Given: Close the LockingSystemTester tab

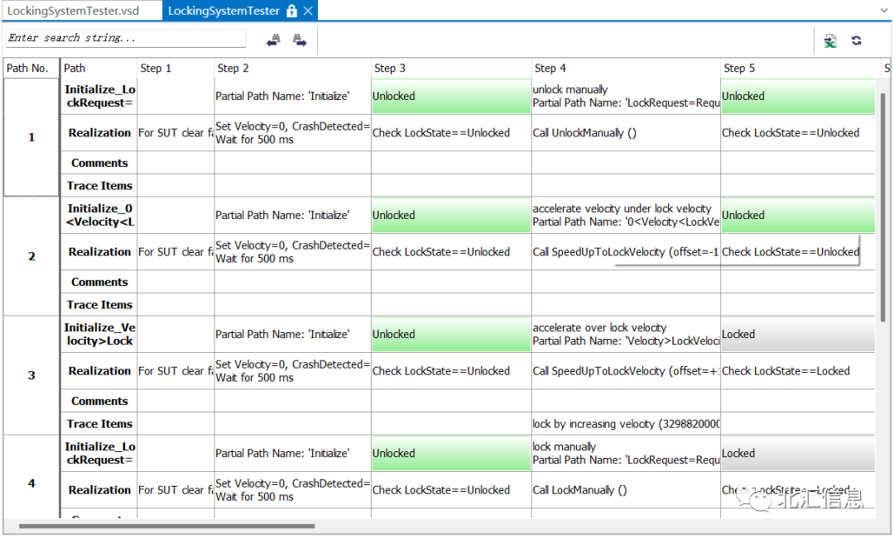Looking at the screenshot, I should tap(308, 12).
